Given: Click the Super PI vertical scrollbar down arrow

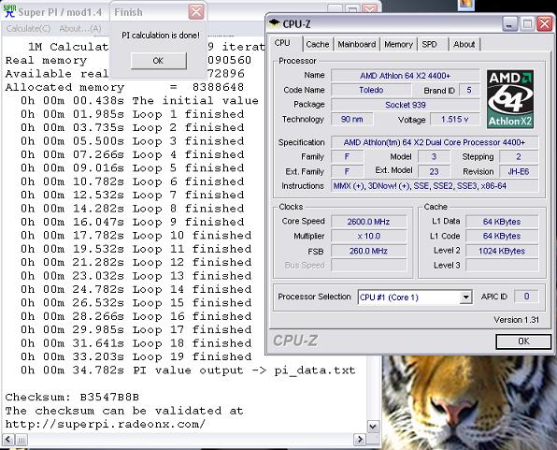Looking at the screenshot, I should click(373, 427).
